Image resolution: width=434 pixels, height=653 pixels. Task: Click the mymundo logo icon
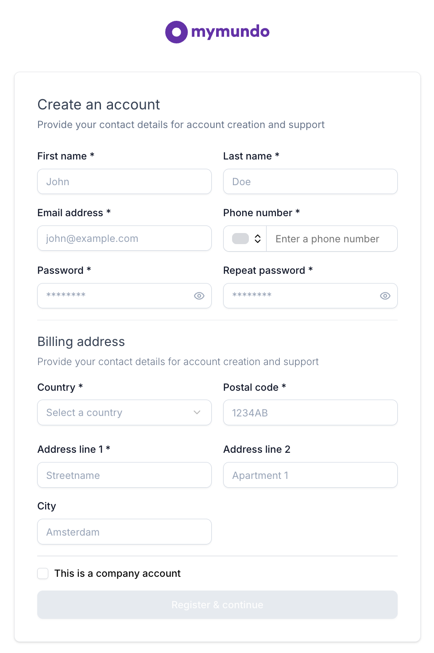(x=176, y=32)
